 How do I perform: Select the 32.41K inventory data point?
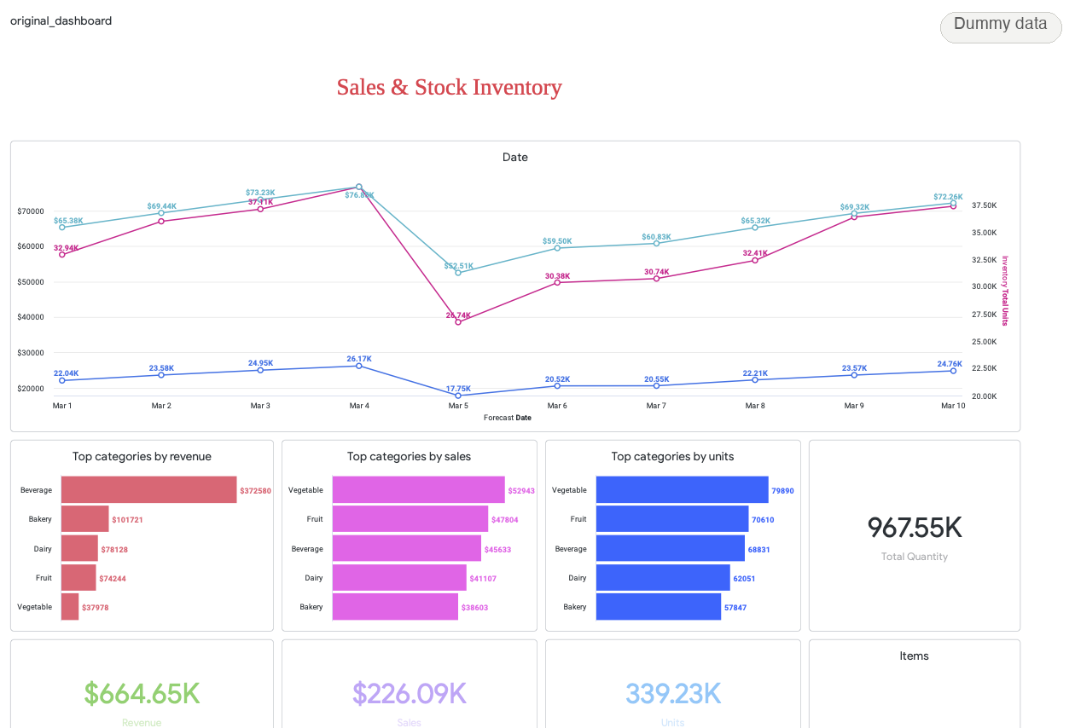(x=755, y=260)
